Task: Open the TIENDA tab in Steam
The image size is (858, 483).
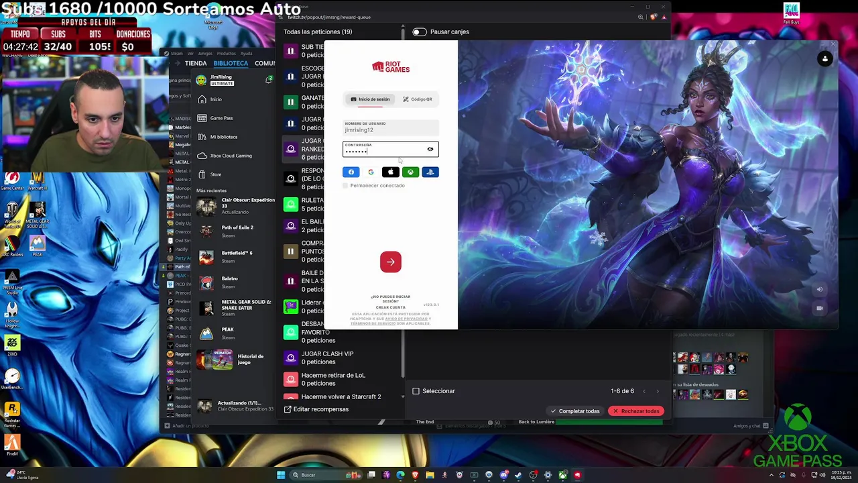Action: [x=196, y=63]
